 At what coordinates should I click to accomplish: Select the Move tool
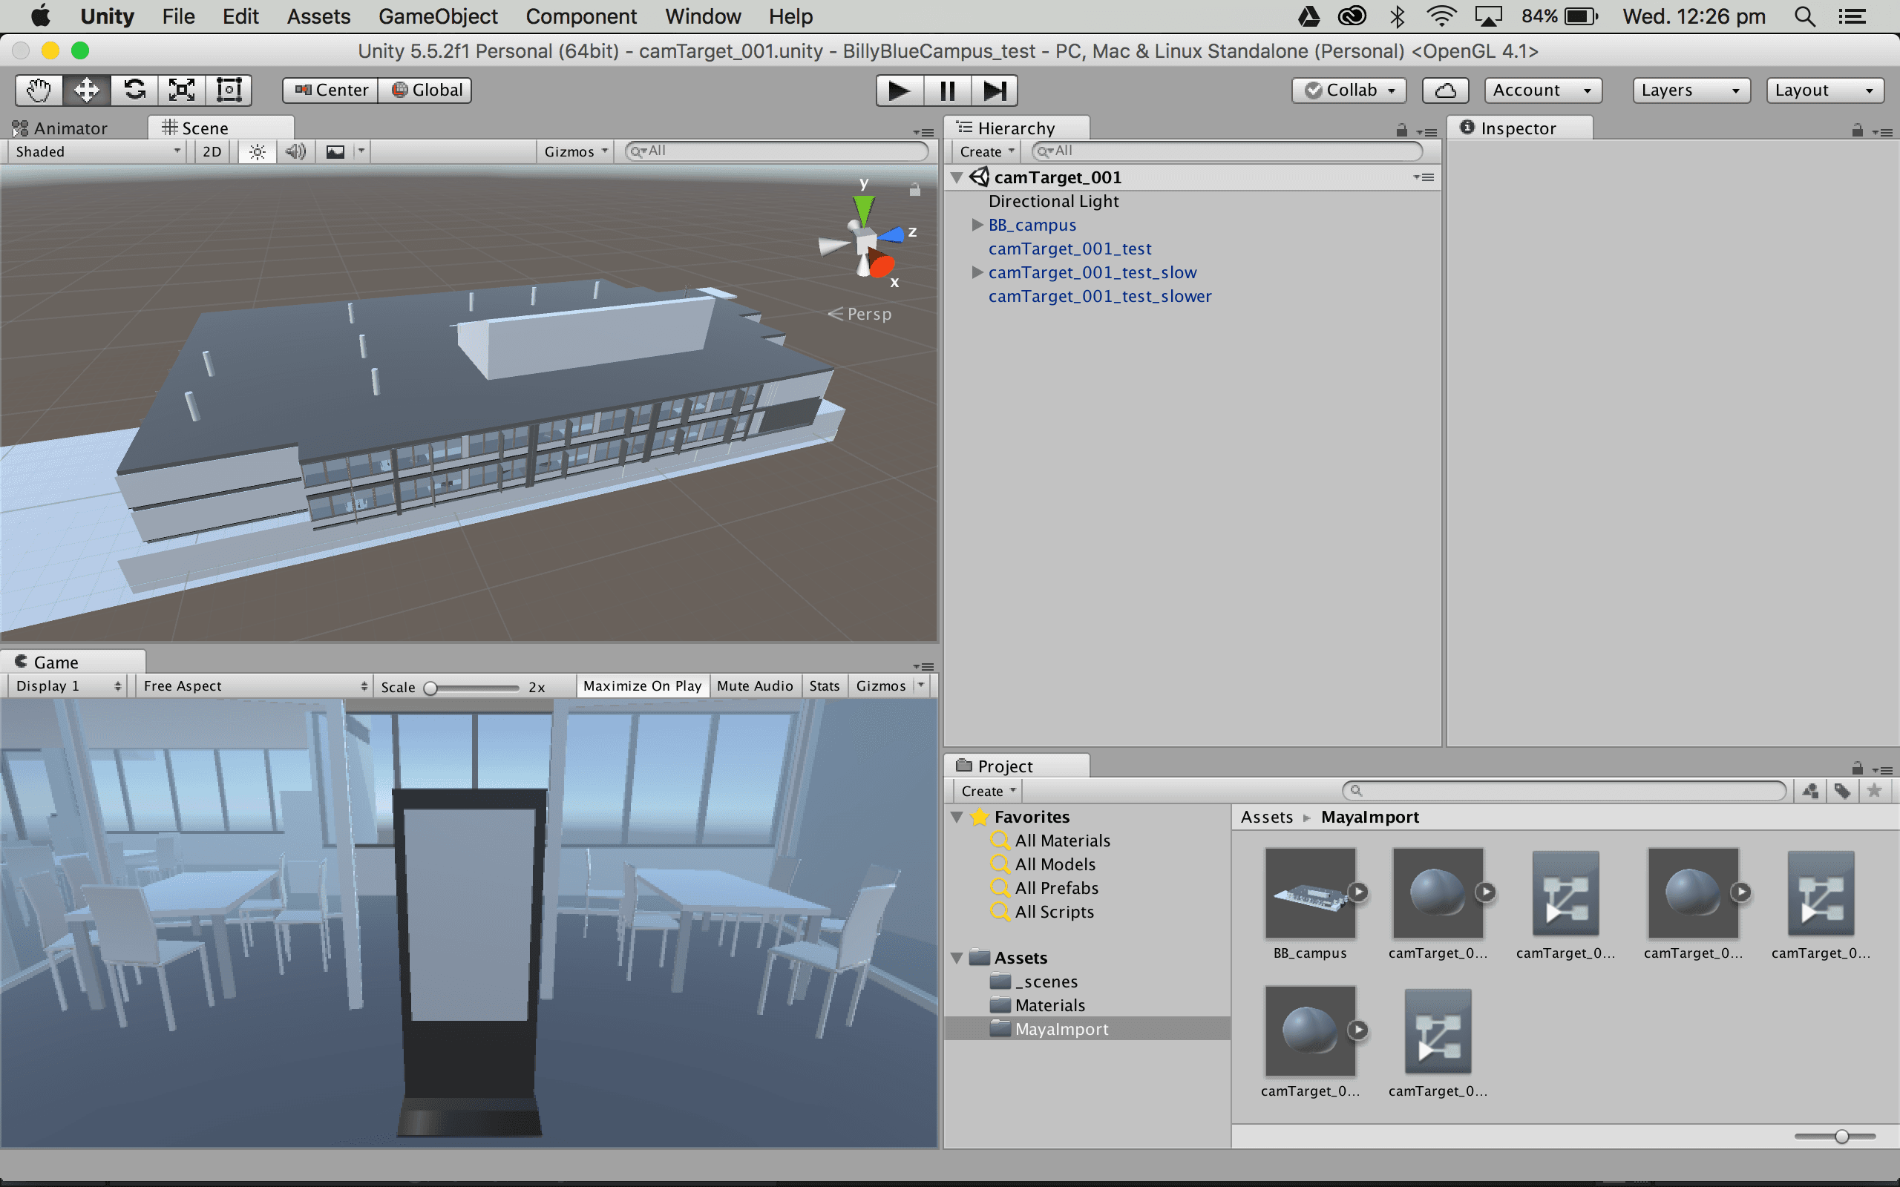click(x=86, y=90)
